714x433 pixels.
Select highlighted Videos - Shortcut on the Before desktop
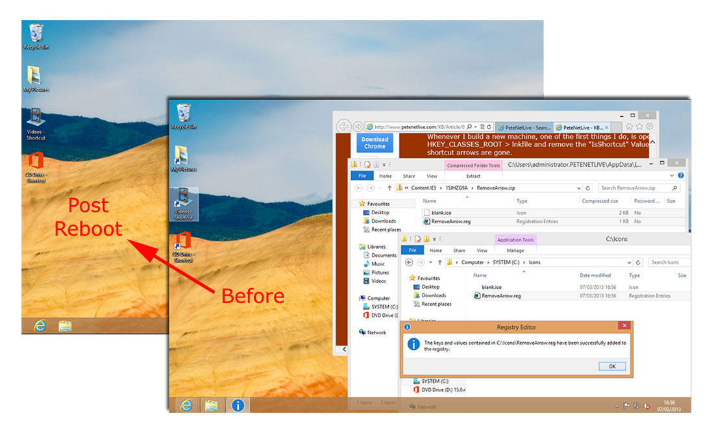(184, 204)
